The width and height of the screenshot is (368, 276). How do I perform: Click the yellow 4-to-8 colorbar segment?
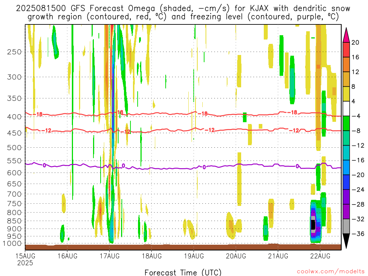point(346,94)
